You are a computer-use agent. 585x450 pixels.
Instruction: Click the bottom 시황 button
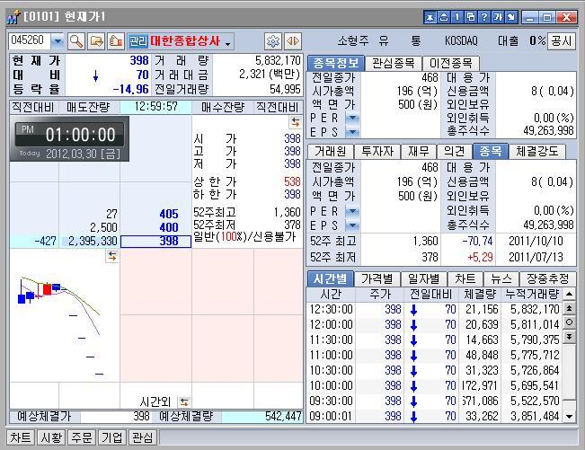point(51,437)
